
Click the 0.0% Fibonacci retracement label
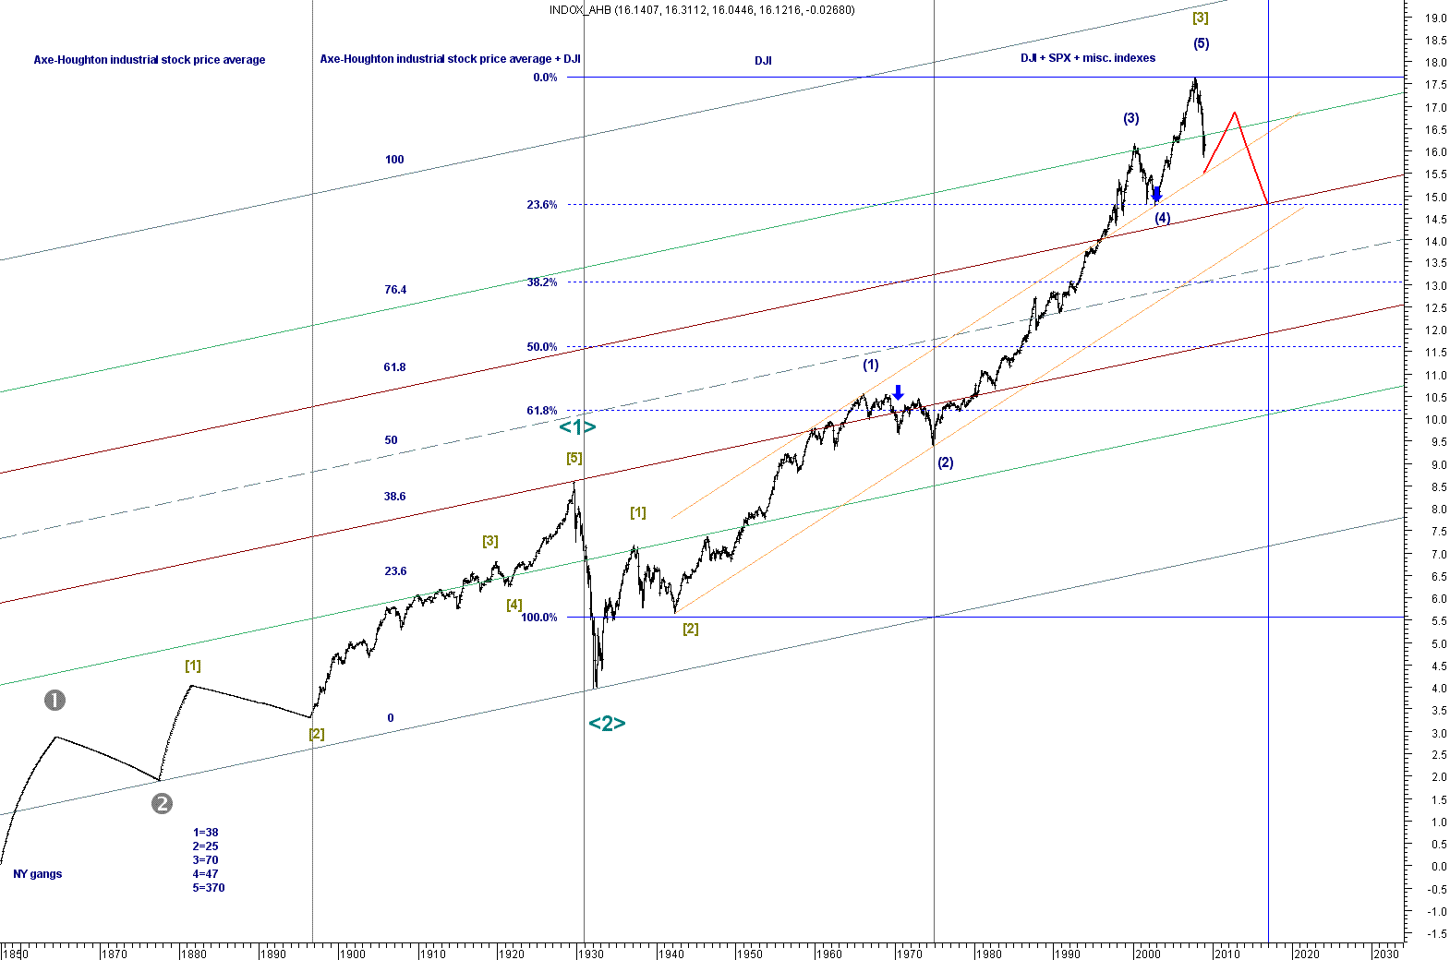(545, 78)
